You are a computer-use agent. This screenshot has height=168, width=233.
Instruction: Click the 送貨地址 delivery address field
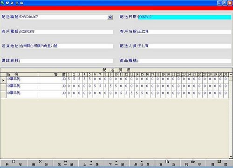66,46
